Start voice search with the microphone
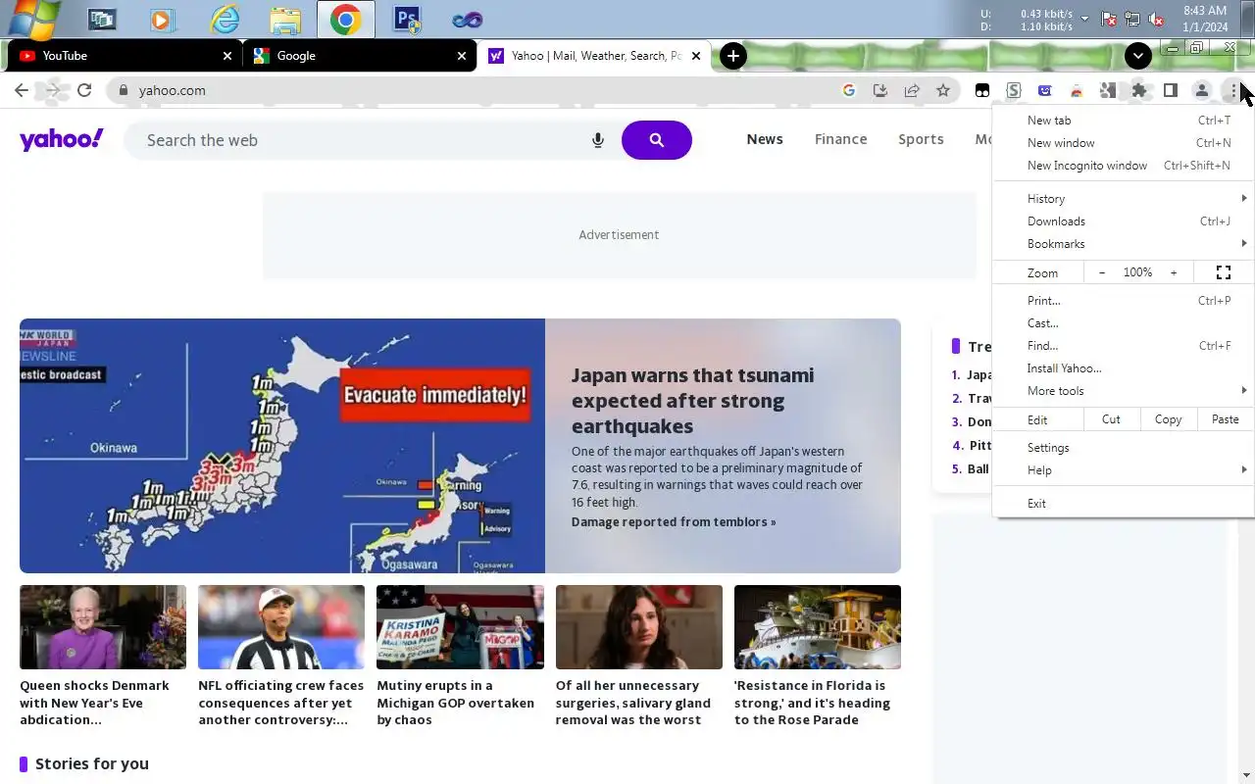 (x=598, y=140)
